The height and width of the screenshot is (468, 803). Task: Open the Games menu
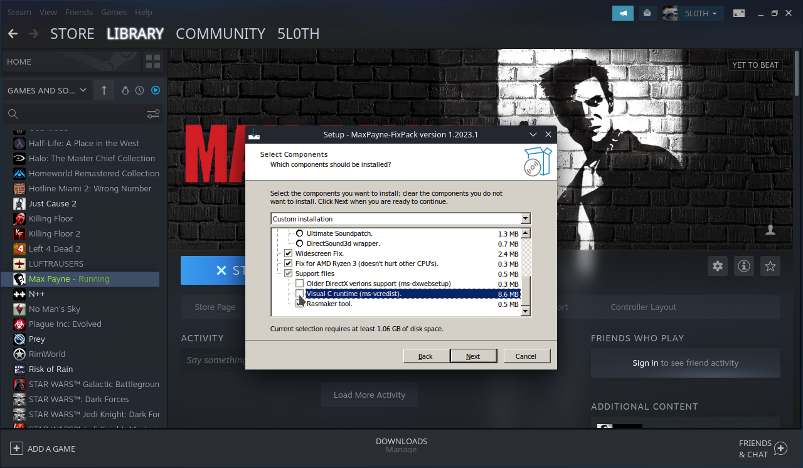pyautogui.click(x=114, y=12)
